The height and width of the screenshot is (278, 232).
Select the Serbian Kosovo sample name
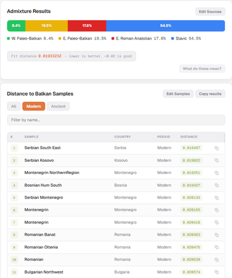(x=39, y=160)
